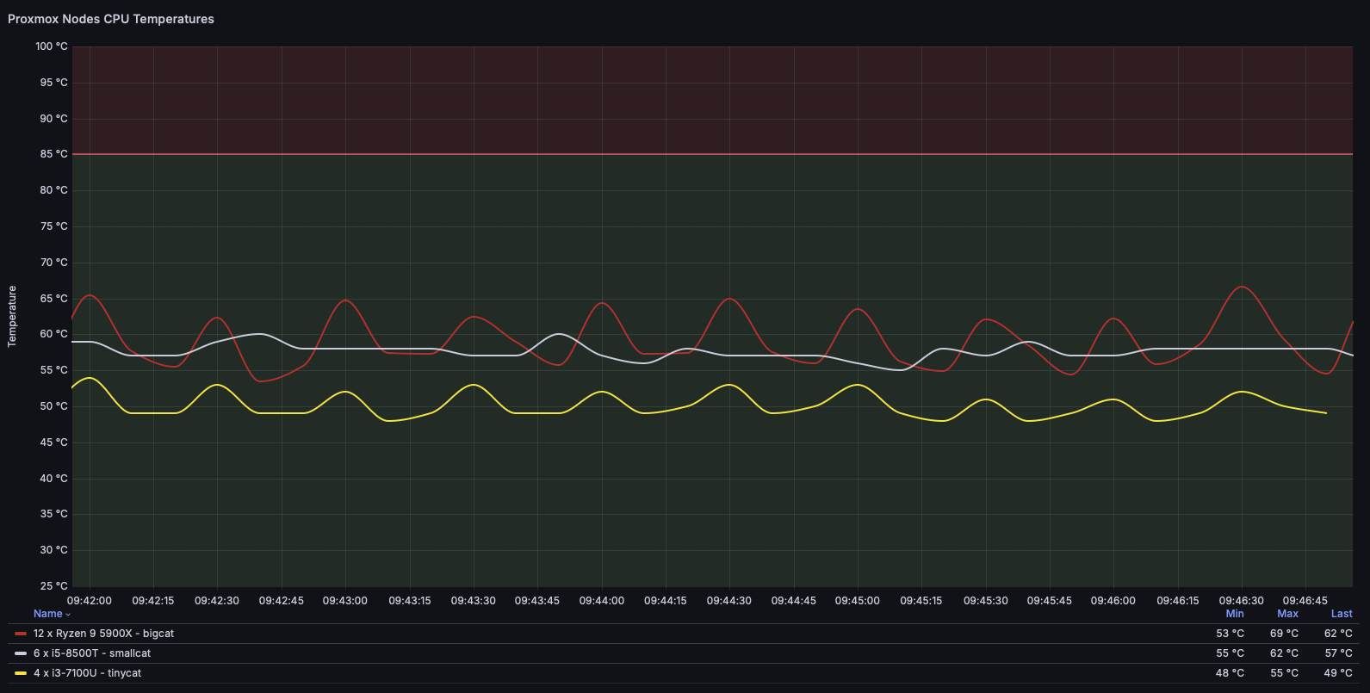Toggle the tinycat i3-7100U series
Viewport: 1370px width, 693px height.
(87, 673)
